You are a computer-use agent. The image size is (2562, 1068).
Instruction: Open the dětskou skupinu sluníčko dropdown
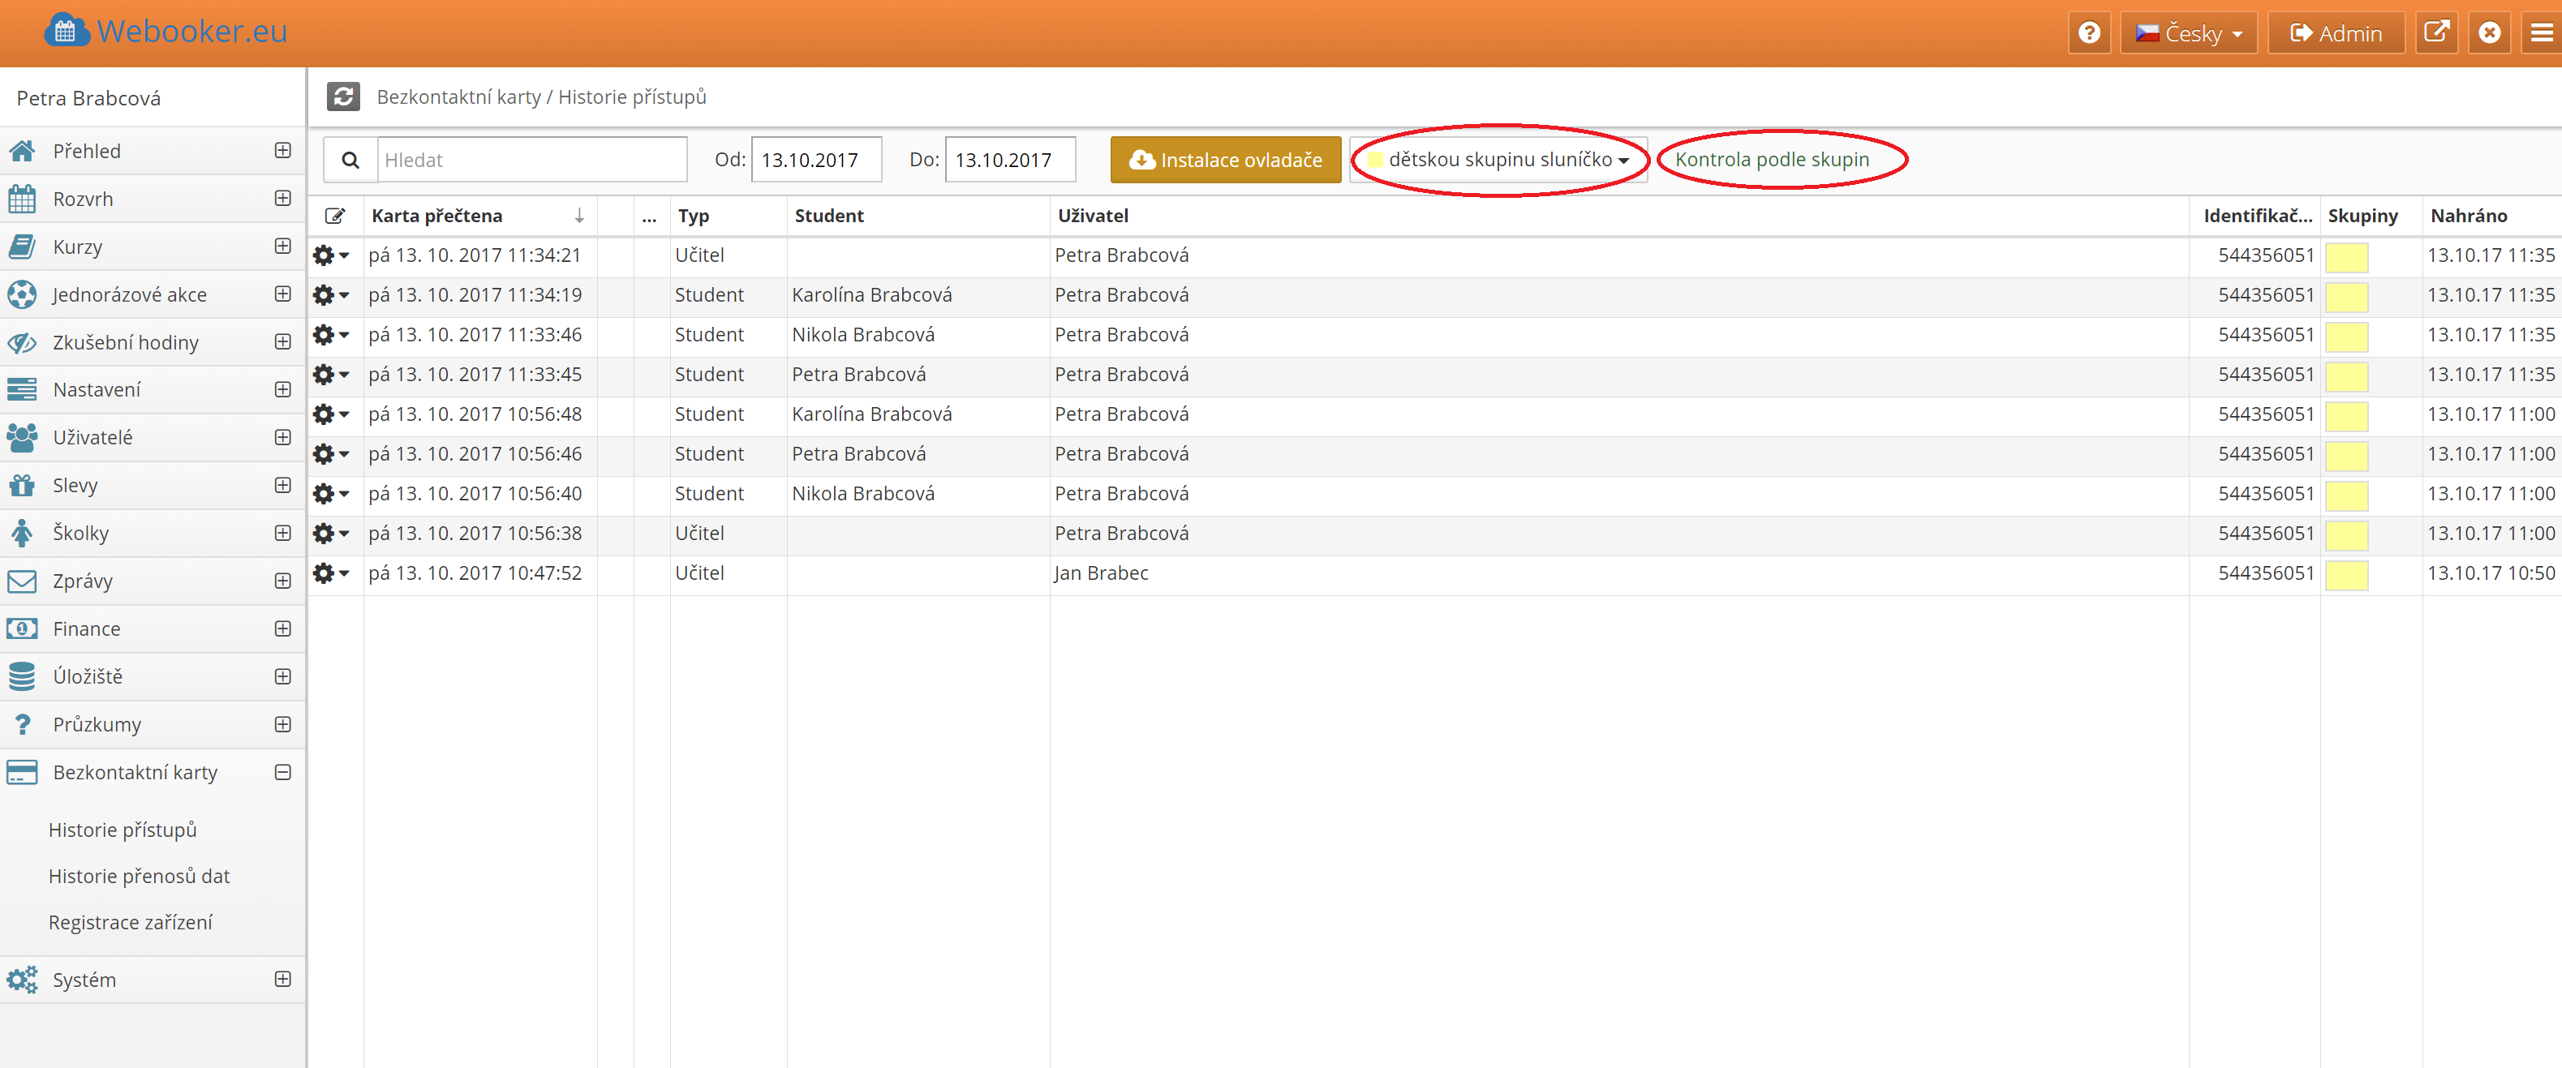(1498, 160)
